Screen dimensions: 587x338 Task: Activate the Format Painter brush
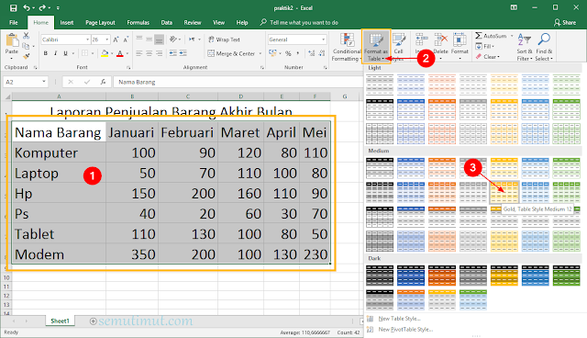[x=26, y=56]
